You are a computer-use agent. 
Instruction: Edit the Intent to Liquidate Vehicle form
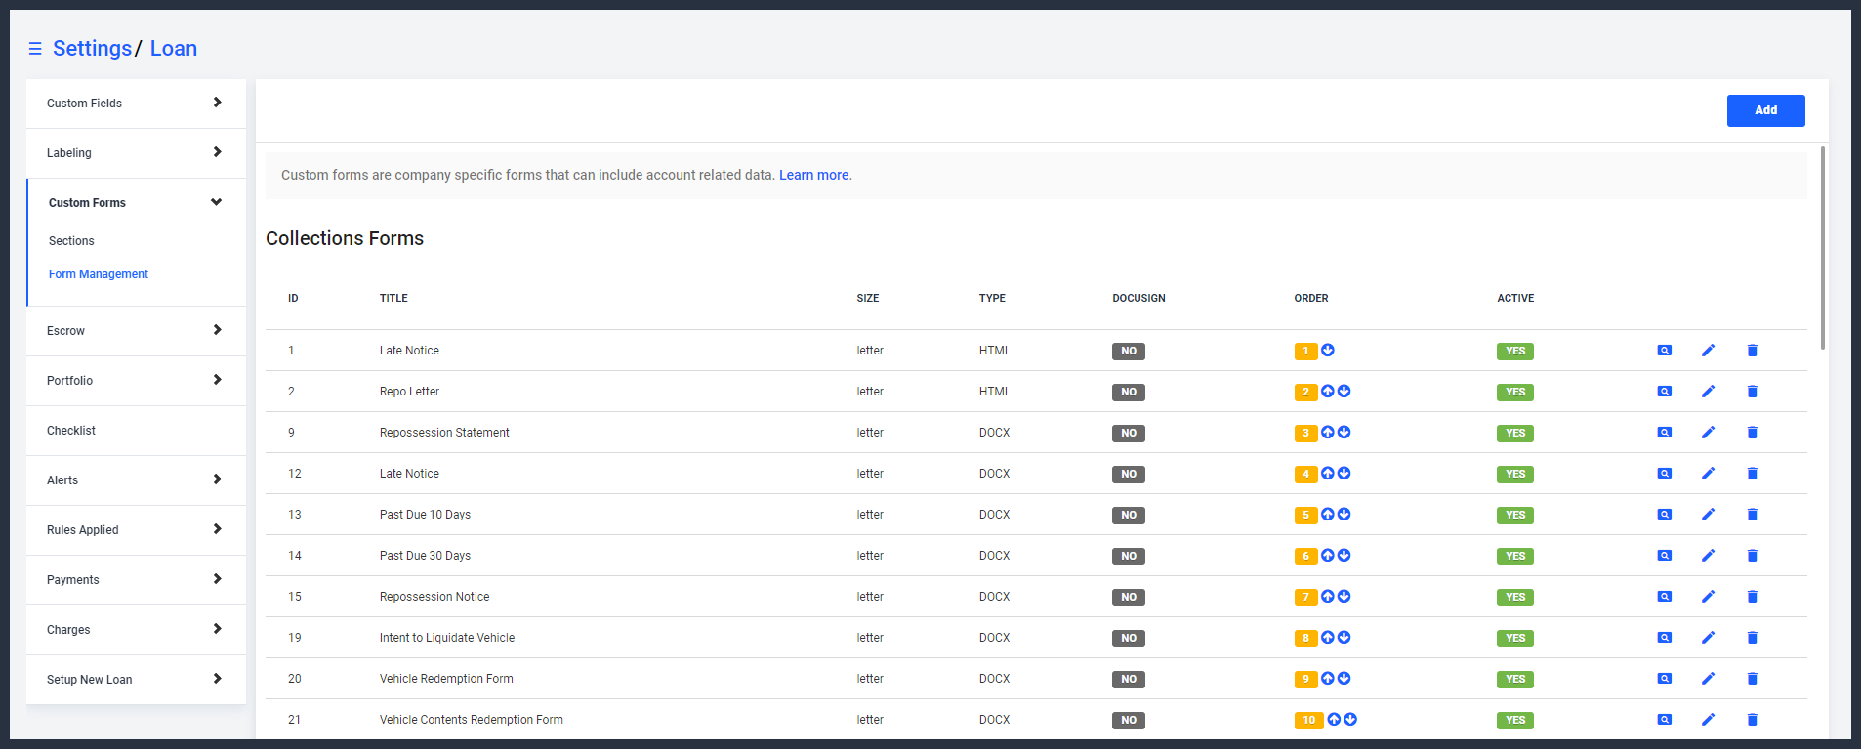coord(1708,638)
